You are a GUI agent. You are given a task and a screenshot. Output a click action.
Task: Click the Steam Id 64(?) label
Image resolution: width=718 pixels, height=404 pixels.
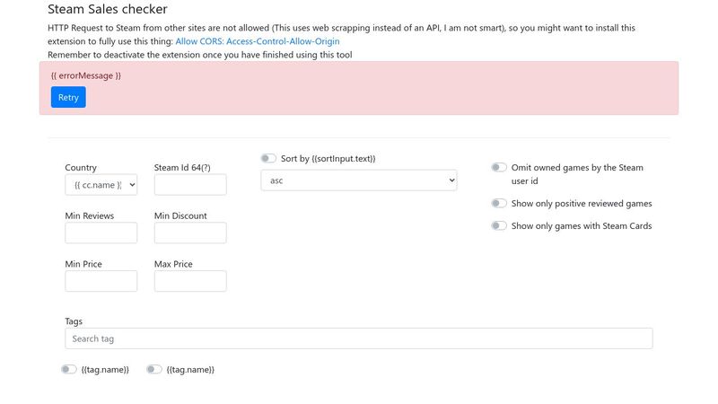point(182,168)
